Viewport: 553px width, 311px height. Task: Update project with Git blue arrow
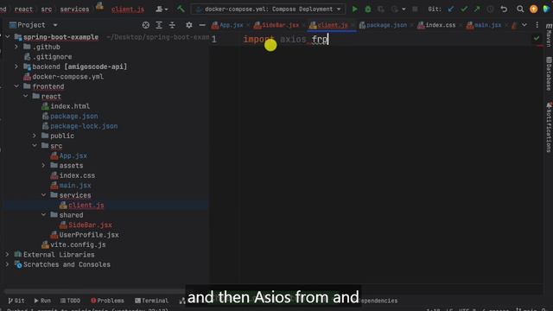[x=451, y=9]
